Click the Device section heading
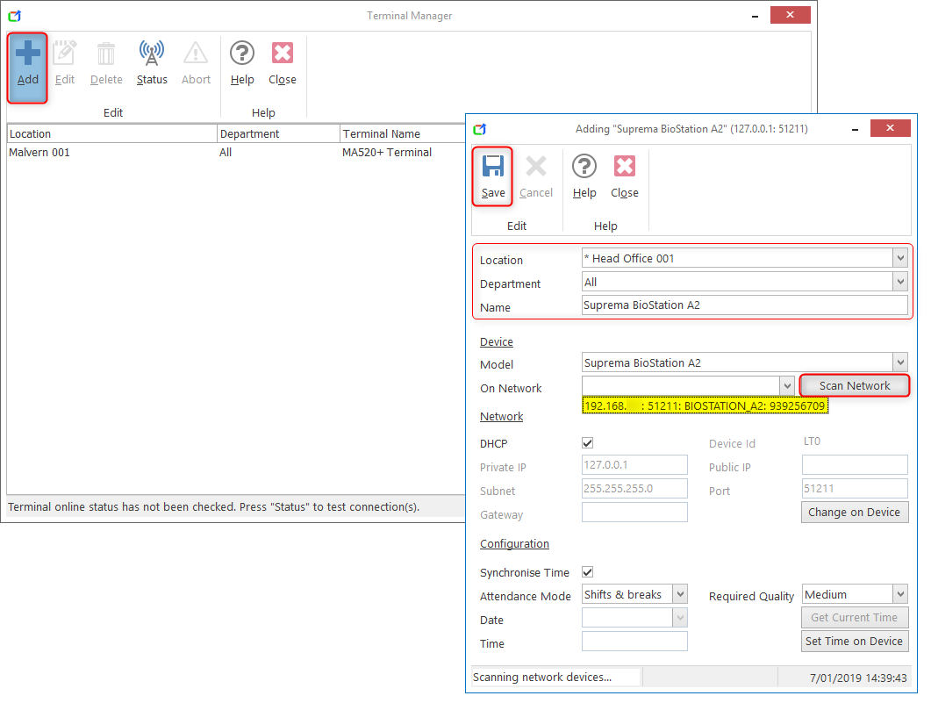 pyautogui.click(x=497, y=342)
